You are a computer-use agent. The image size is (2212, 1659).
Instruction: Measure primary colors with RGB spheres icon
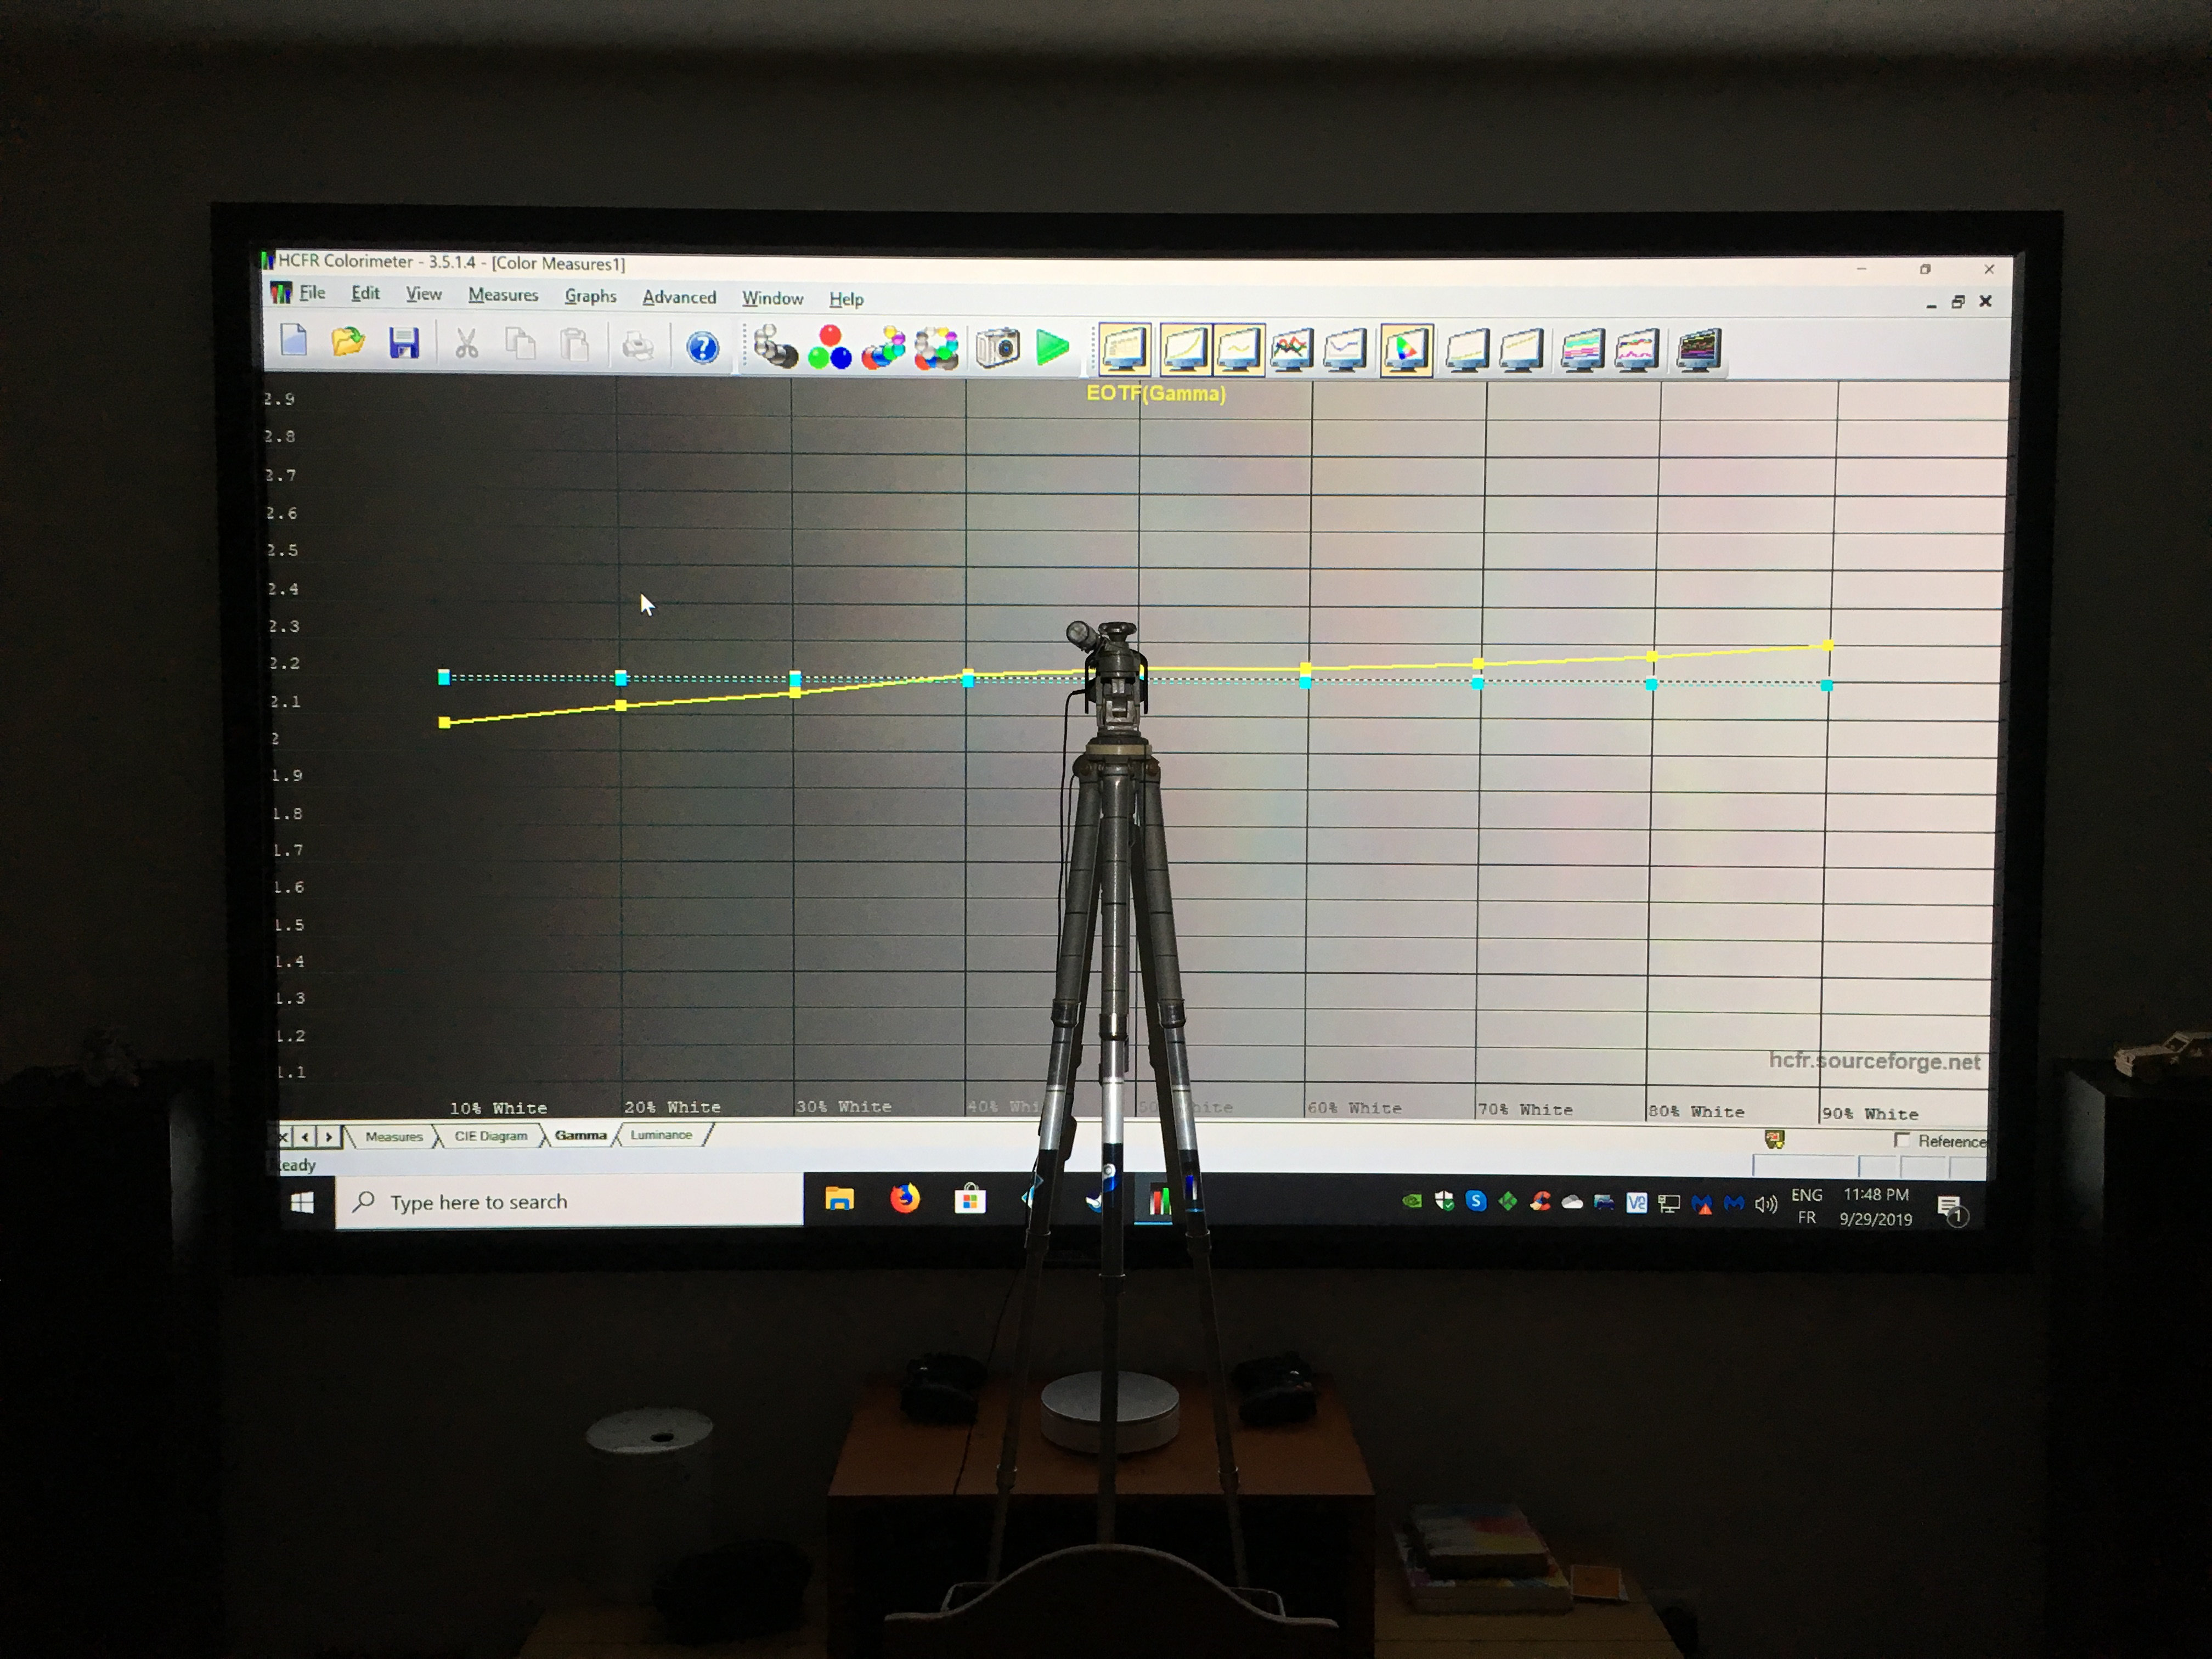[x=829, y=347]
